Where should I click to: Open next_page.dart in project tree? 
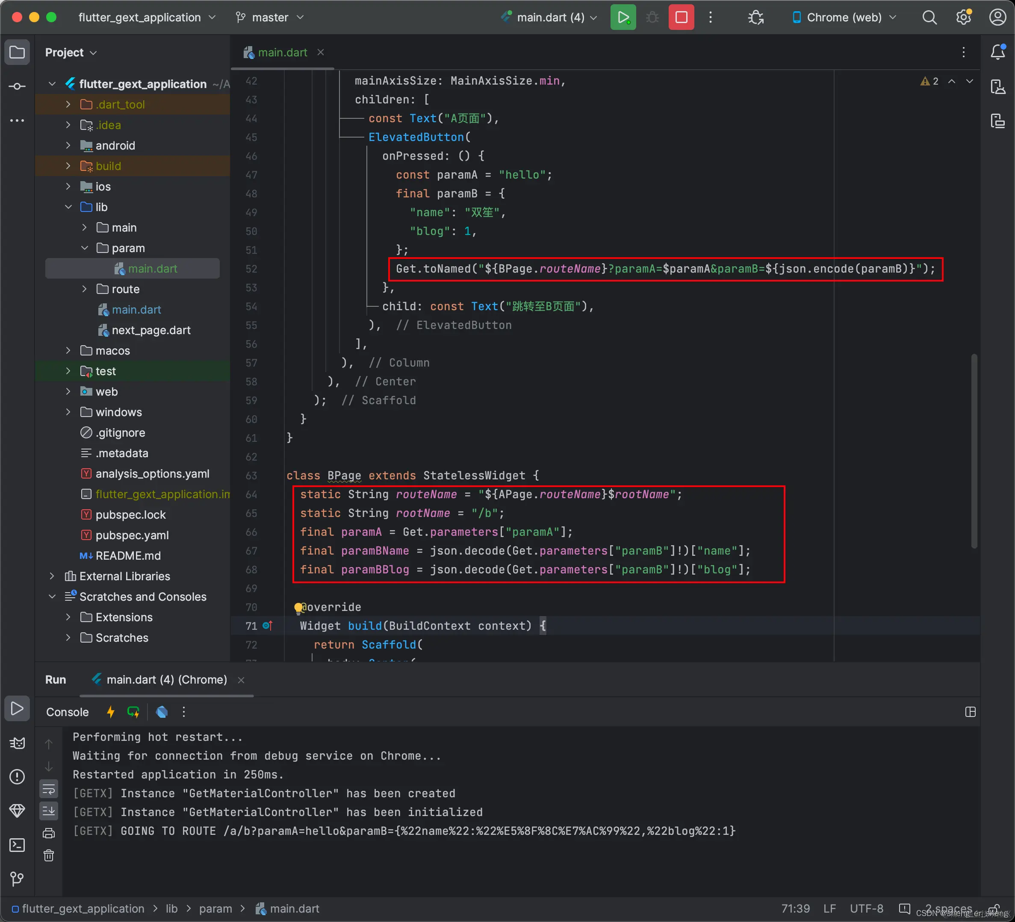pos(151,330)
